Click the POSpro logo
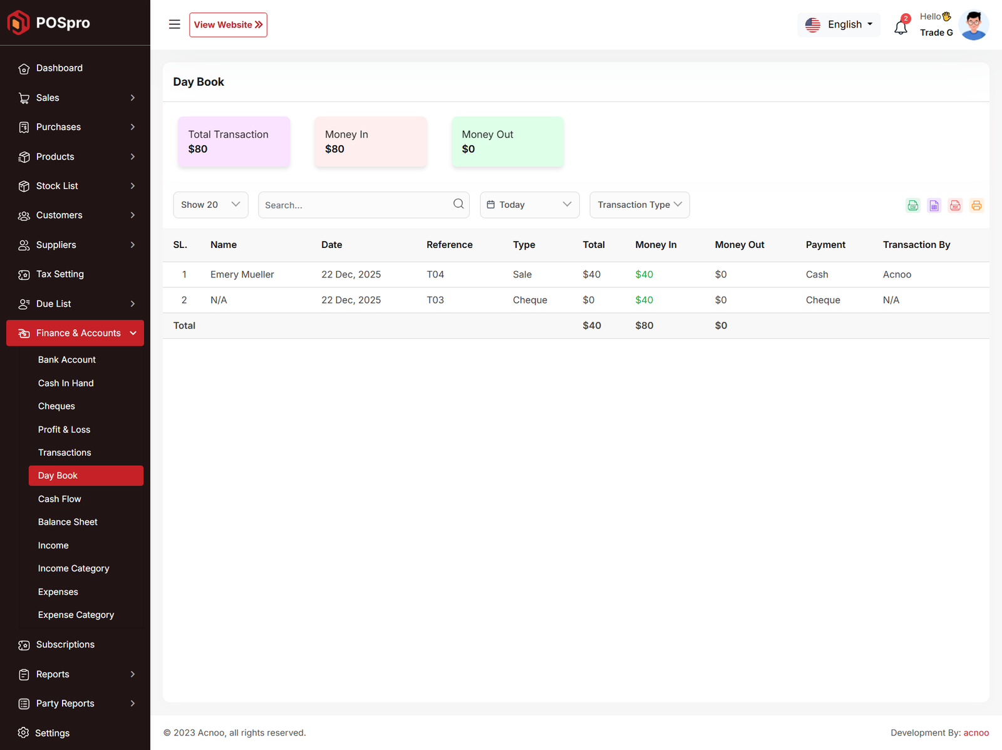The height and width of the screenshot is (750, 1002). click(49, 23)
